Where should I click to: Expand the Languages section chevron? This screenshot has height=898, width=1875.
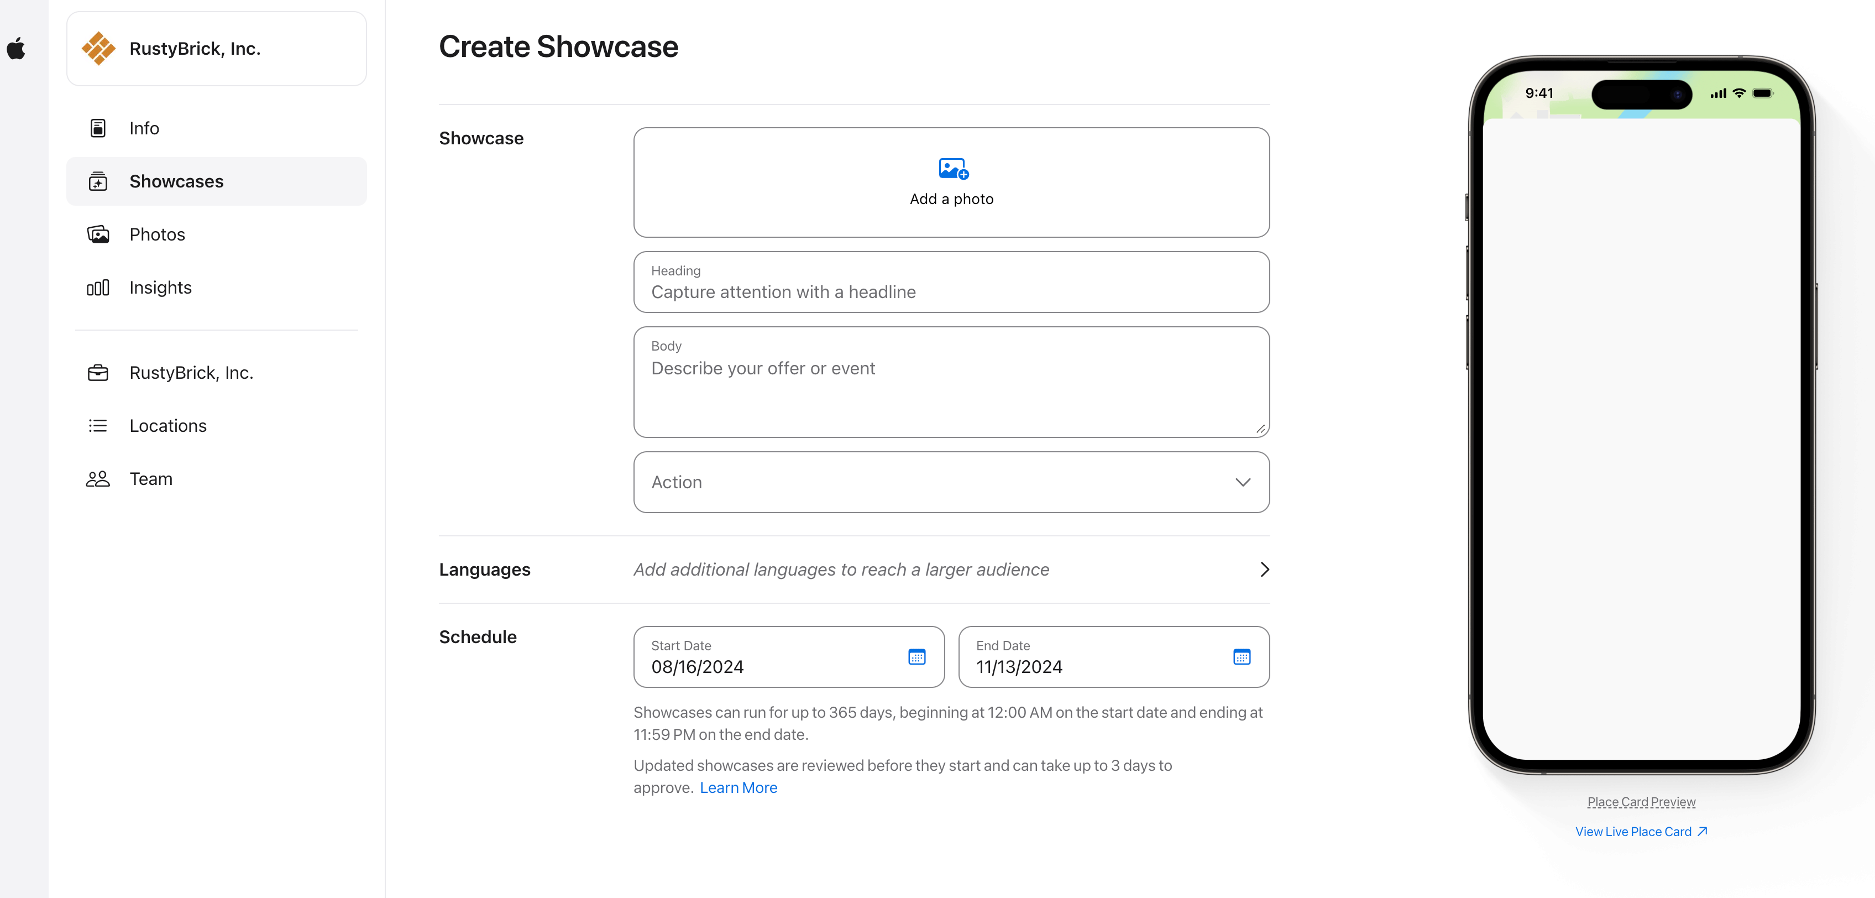coord(1264,570)
